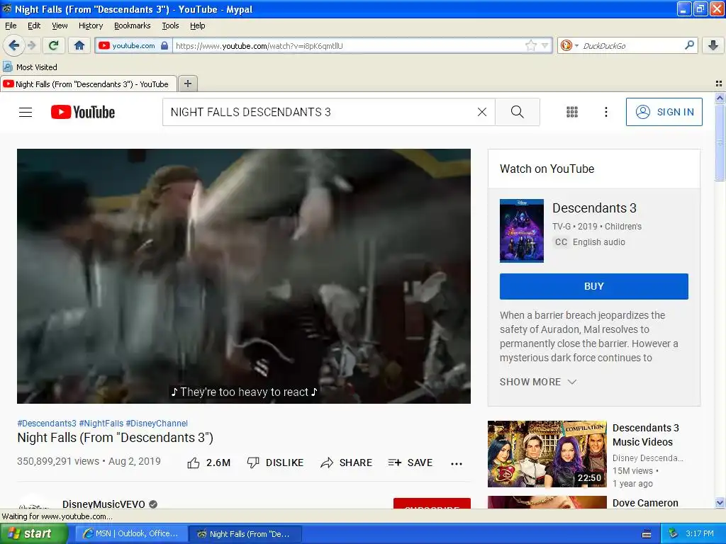Open the Dove Cameron suggested video title
The width and height of the screenshot is (726, 544).
pos(645,503)
